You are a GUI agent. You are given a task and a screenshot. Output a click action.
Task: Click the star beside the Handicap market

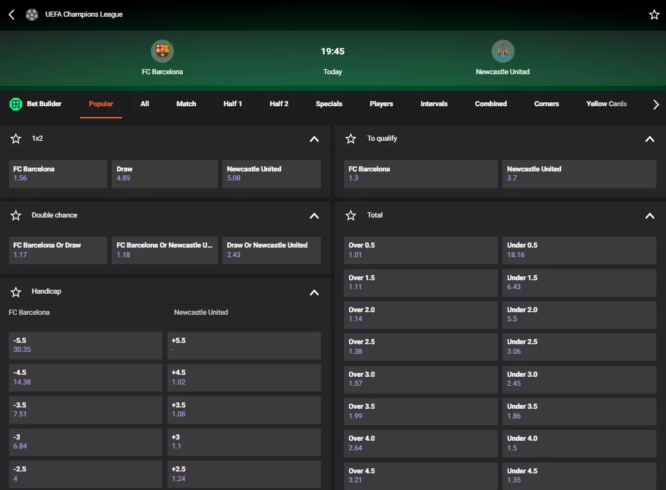15,292
